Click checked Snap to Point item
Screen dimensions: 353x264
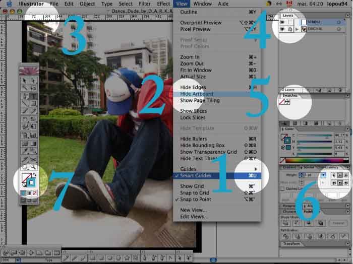coord(217,199)
